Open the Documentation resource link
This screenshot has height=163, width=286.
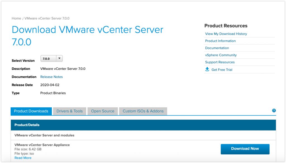click(x=217, y=48)
